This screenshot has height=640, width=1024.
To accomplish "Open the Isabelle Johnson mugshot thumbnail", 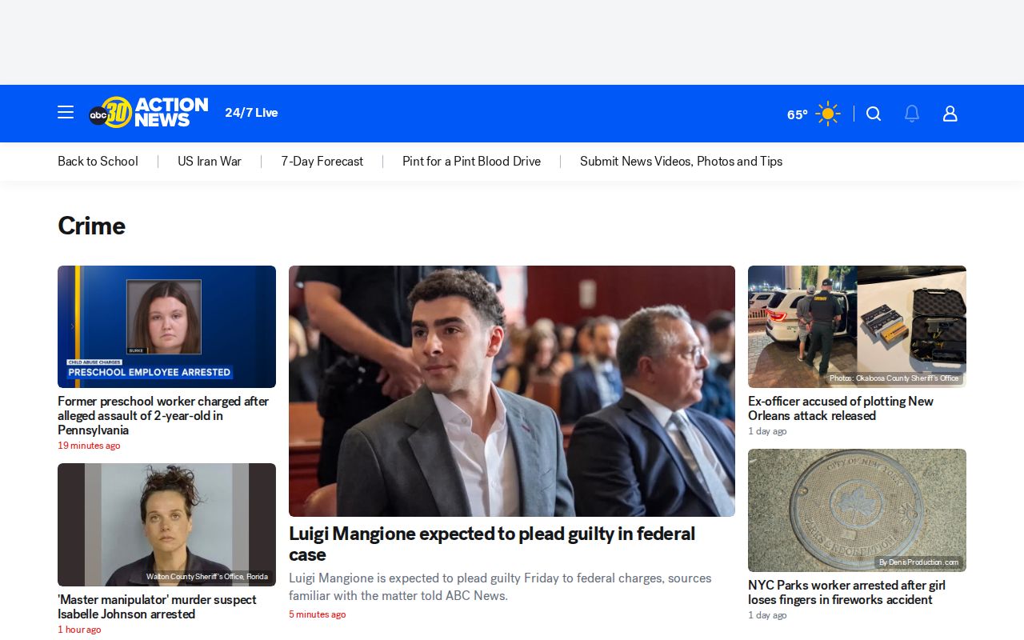I will (166, 525).
